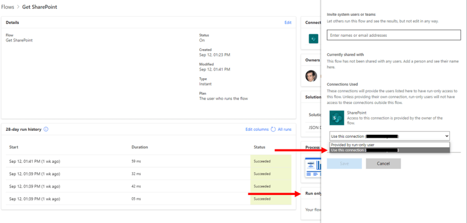Screen dimensions: 467x223
Task: Click the 'Invite system users or teams' heading
Action: 351,14
